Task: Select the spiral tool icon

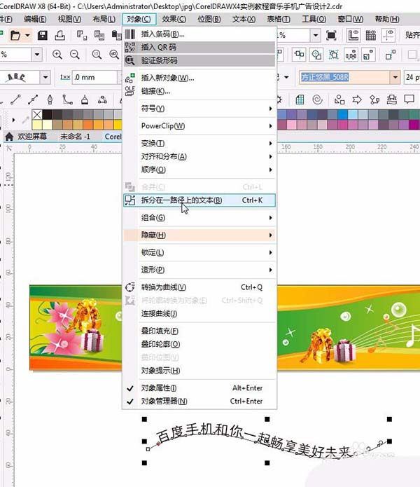Action: point(317,100)
